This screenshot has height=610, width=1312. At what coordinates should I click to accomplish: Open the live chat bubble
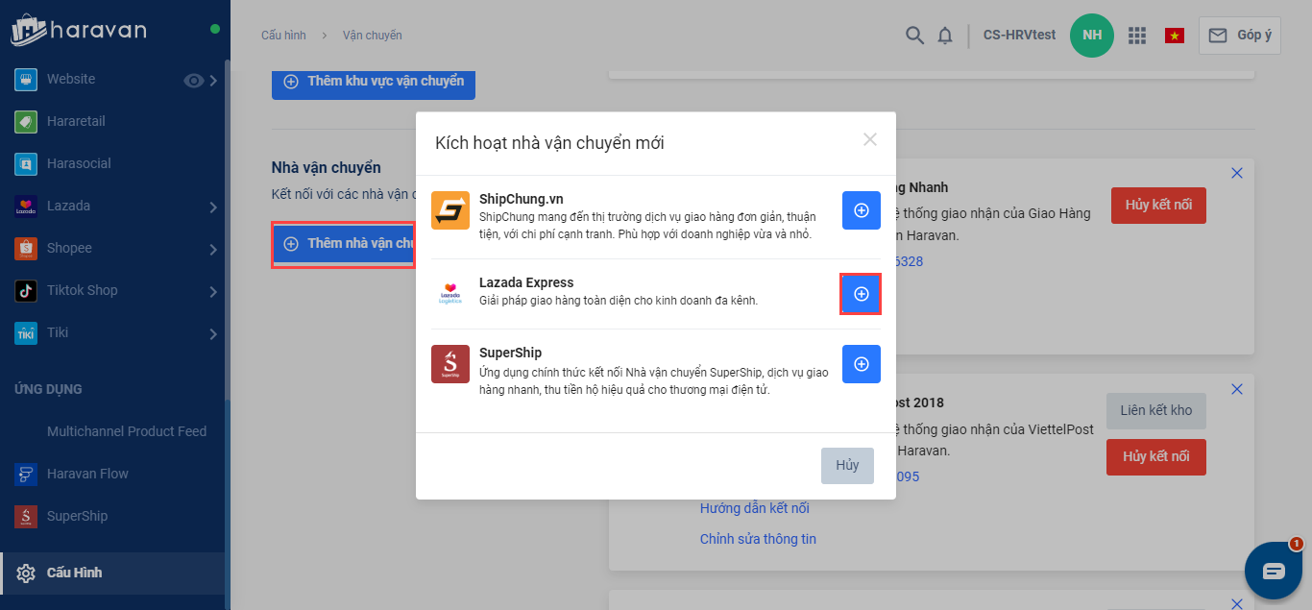coord(1274,571)
